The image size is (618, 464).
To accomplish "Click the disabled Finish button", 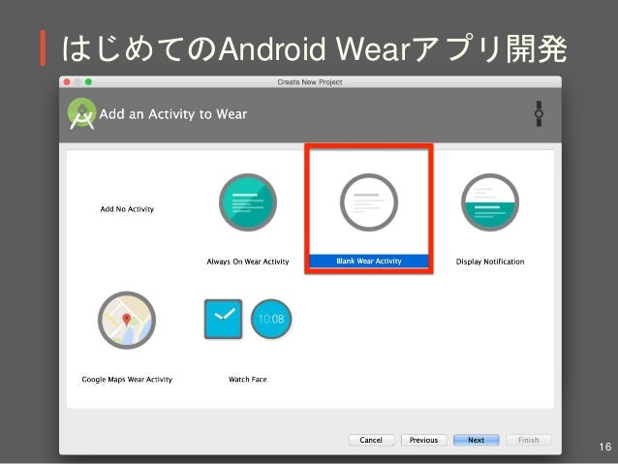I will (529, 440).
